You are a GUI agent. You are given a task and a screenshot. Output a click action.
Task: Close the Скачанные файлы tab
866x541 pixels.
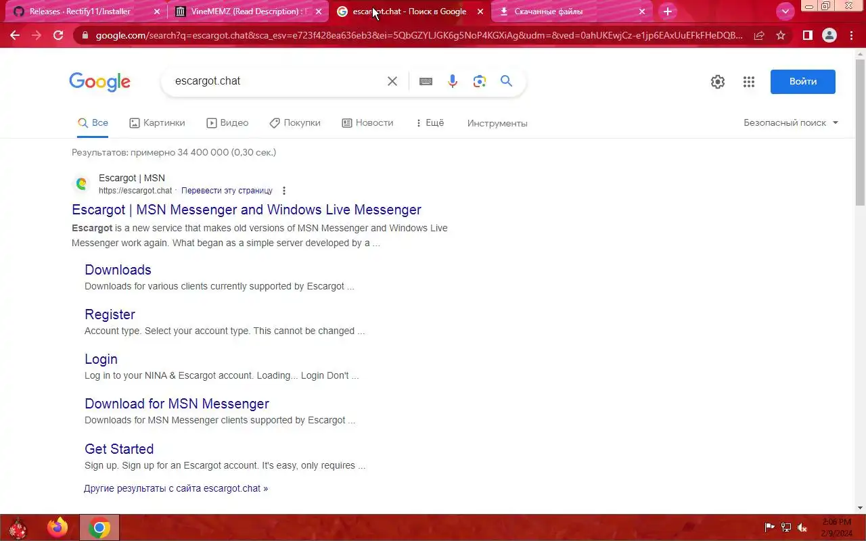(642, 11)
